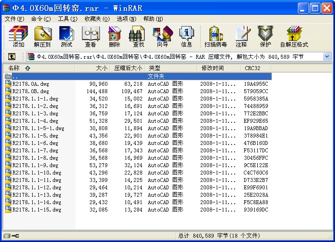Click compressed size value 10,214
The image size is (335, 242).
133,187
